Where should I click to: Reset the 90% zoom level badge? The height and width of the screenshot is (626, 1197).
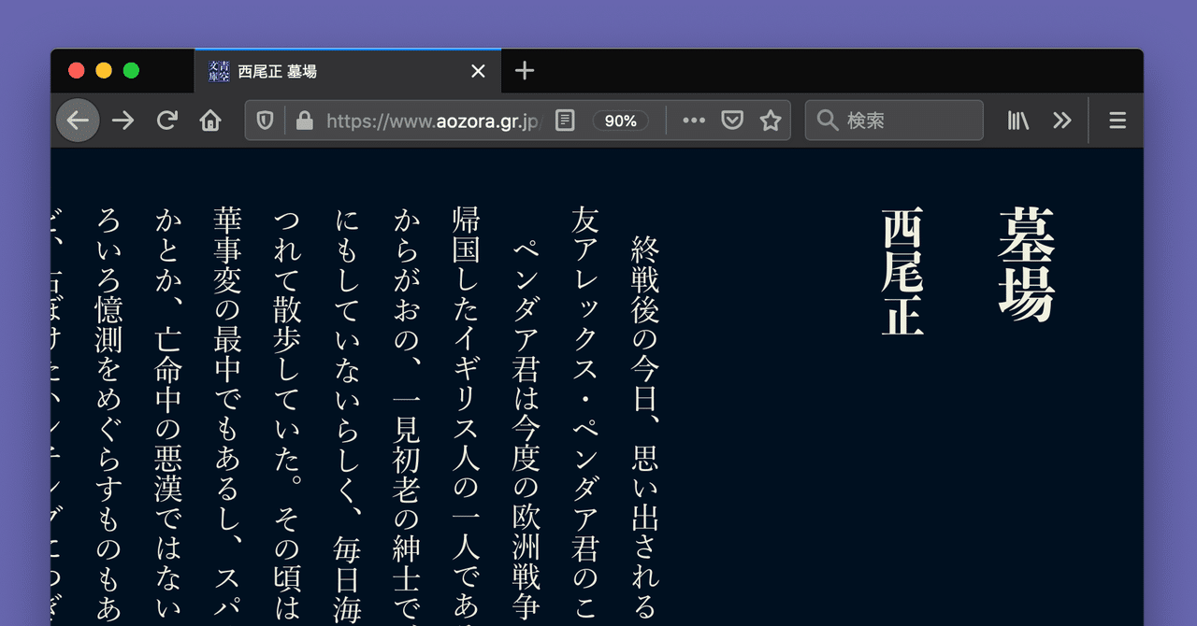coord(620,121)
